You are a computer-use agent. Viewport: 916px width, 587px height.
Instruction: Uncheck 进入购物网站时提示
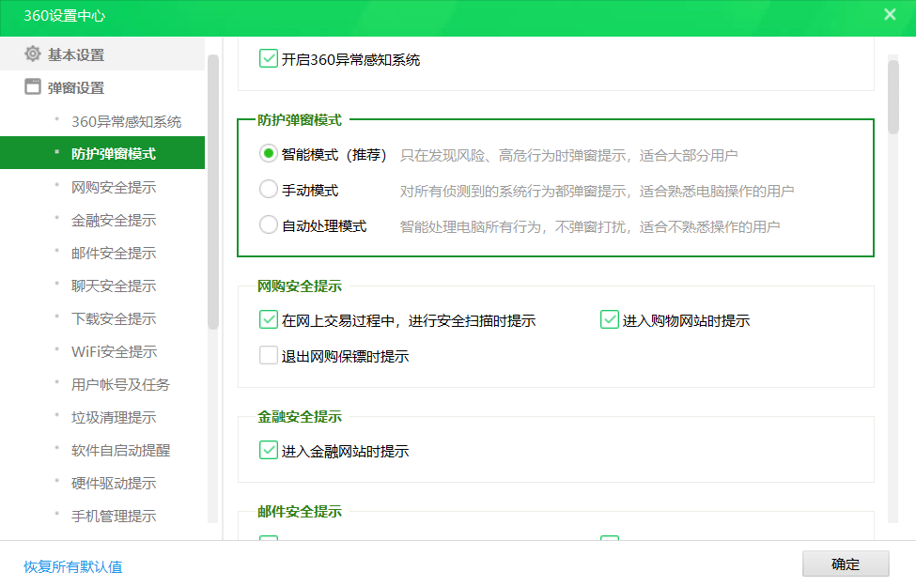click(x=610, y=319)
